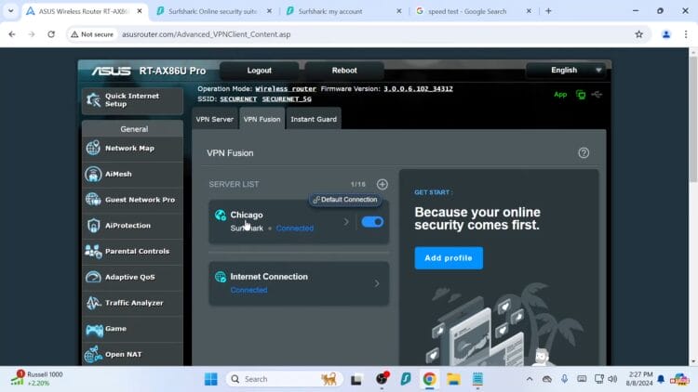Select the VPN Fusion tab
This screenshot has width=698, height=392.
coord(262,119)
